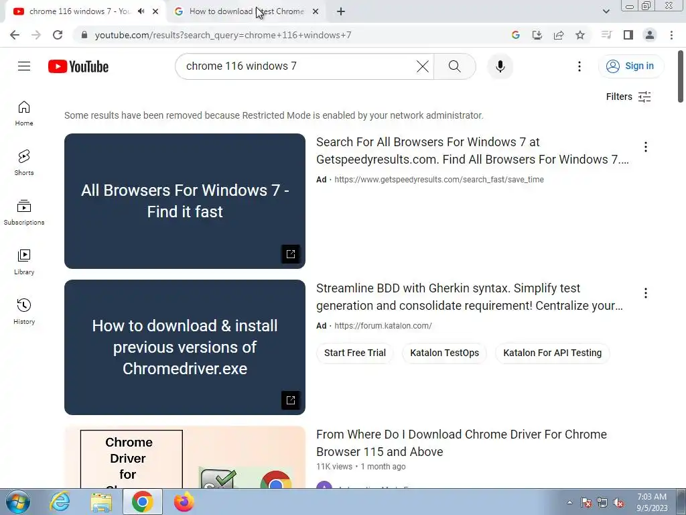
Task: Open From Where Do I Download Chrome Driver video title
Action: click(x=462, y=443)
